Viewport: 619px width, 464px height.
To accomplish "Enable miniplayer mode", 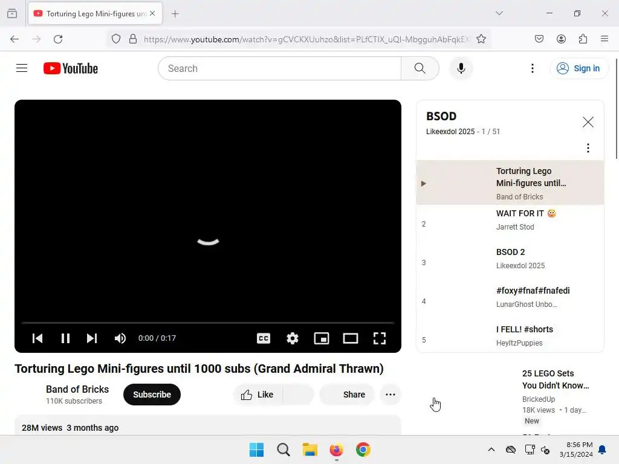I will coord(322,338).
